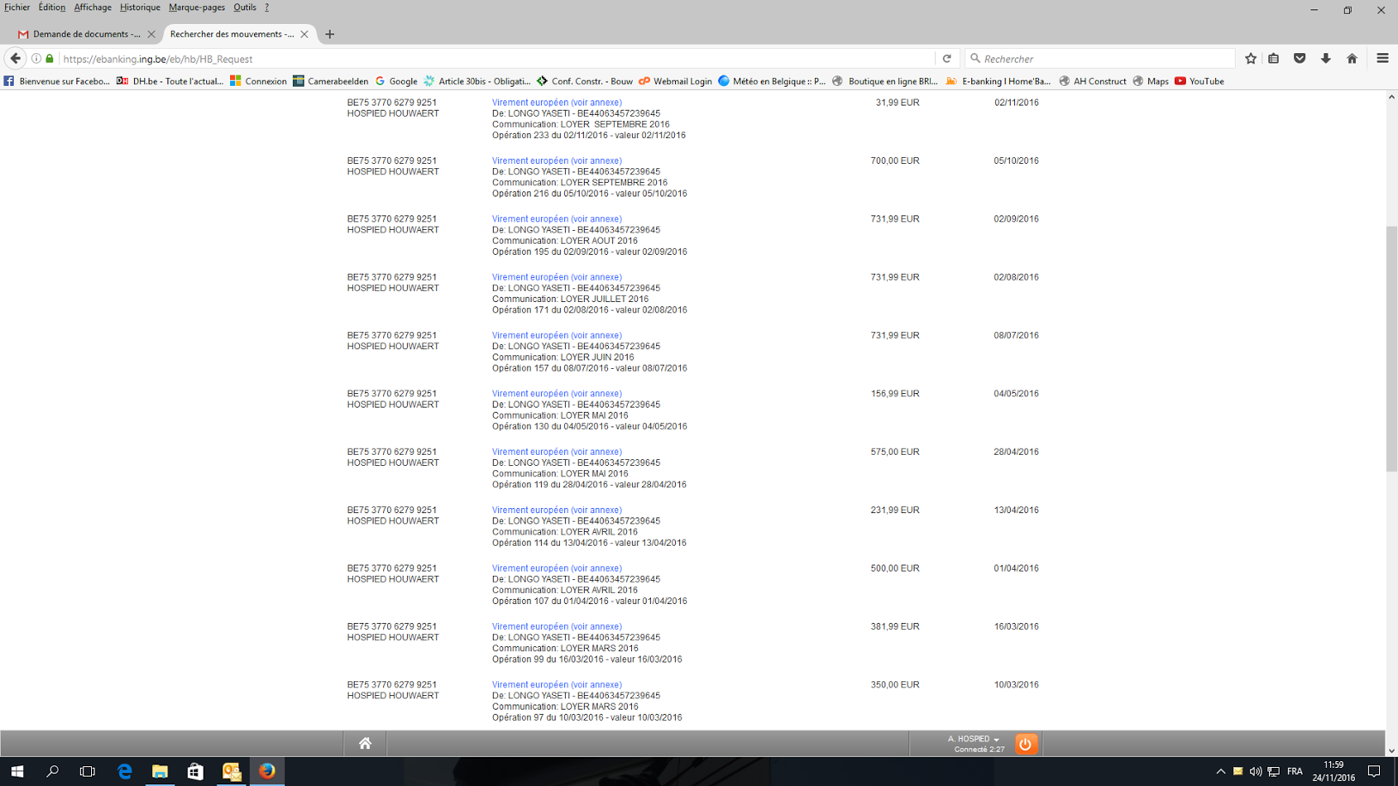Open the Firefox hamburger menu
The width and height of the screenshot is (1398, 786).
click(x=1382, y=58)
